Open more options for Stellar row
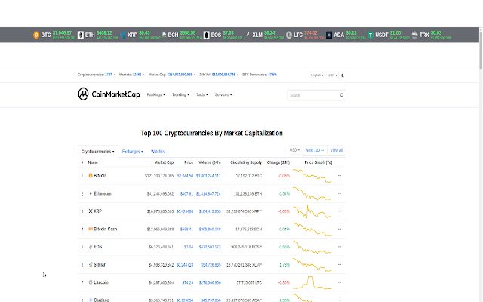 (x=340, y=264)
